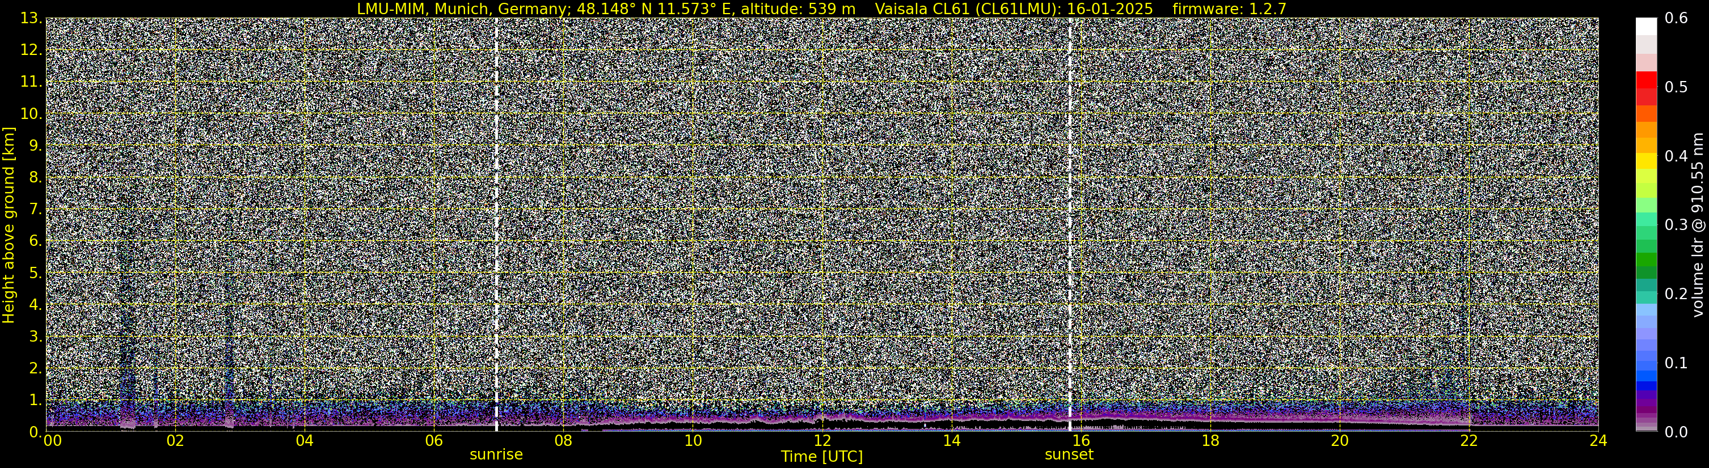
Task: Click the dark green segment of the colorbar
Action: tap(1646, 272)
